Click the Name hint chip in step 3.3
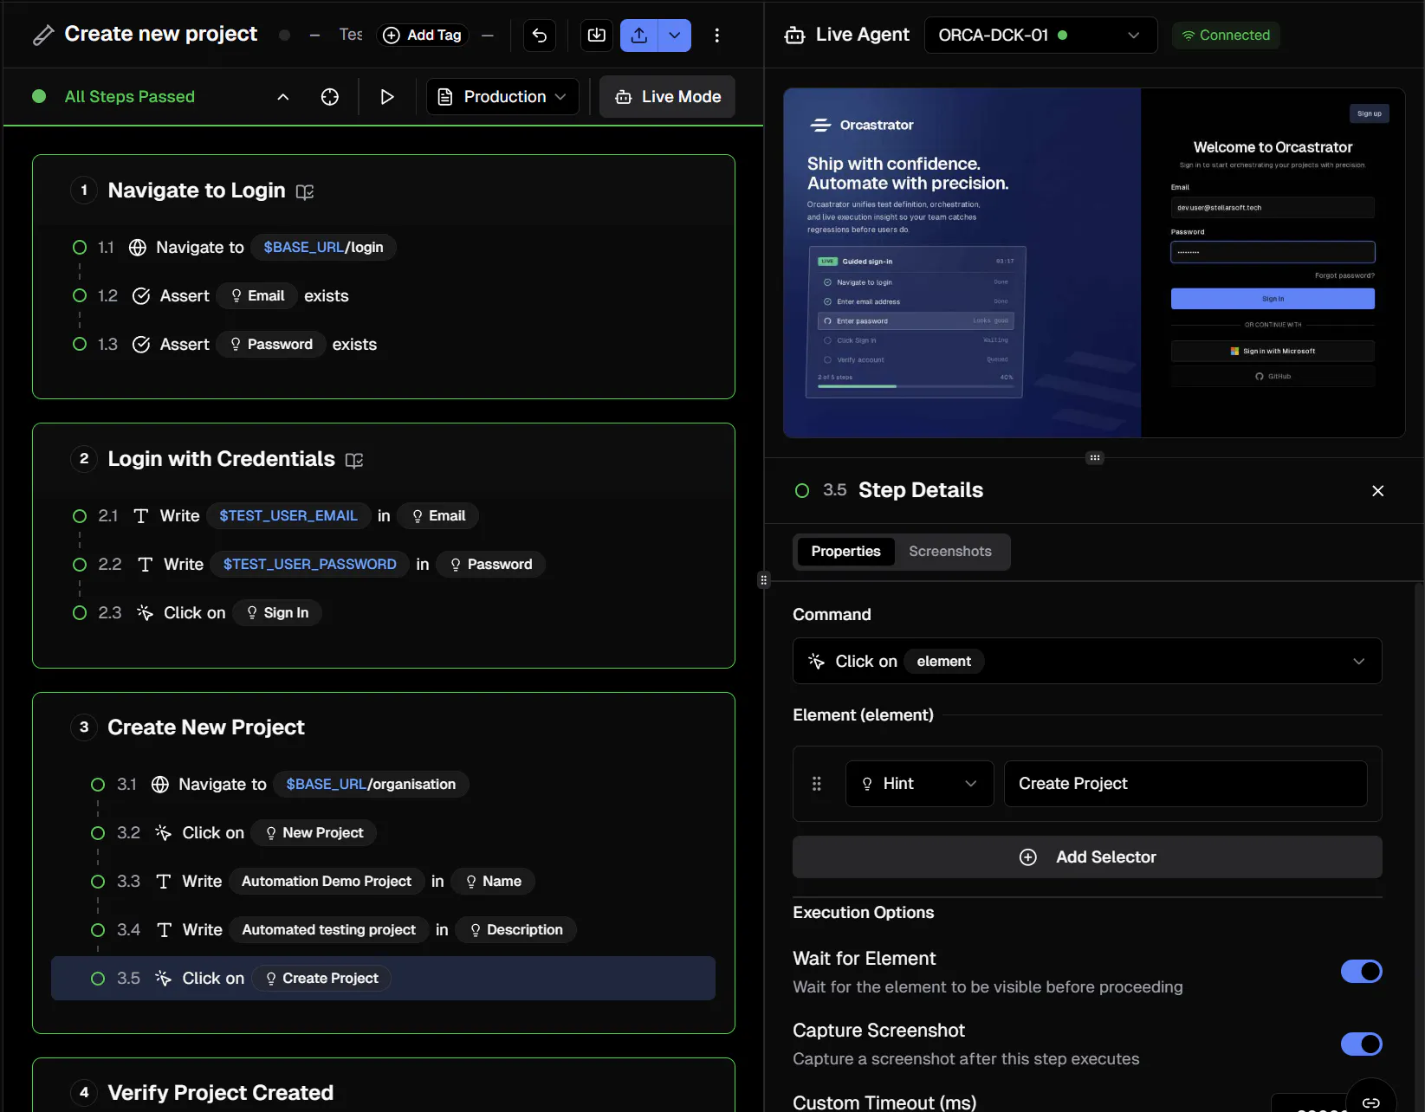1425x1112 pixels. (493, 882)
